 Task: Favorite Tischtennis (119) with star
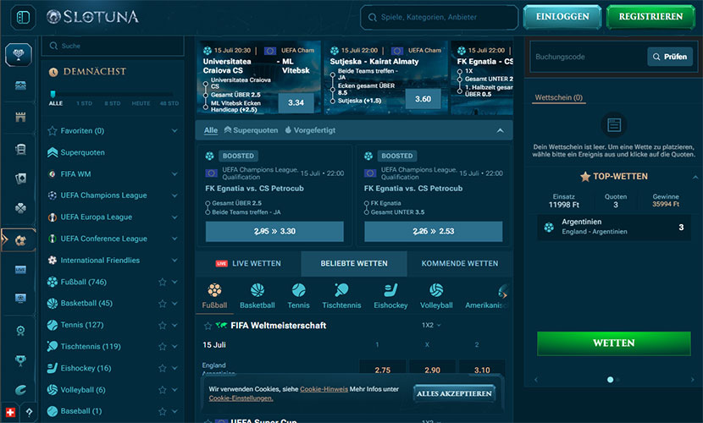coord(163,347)
